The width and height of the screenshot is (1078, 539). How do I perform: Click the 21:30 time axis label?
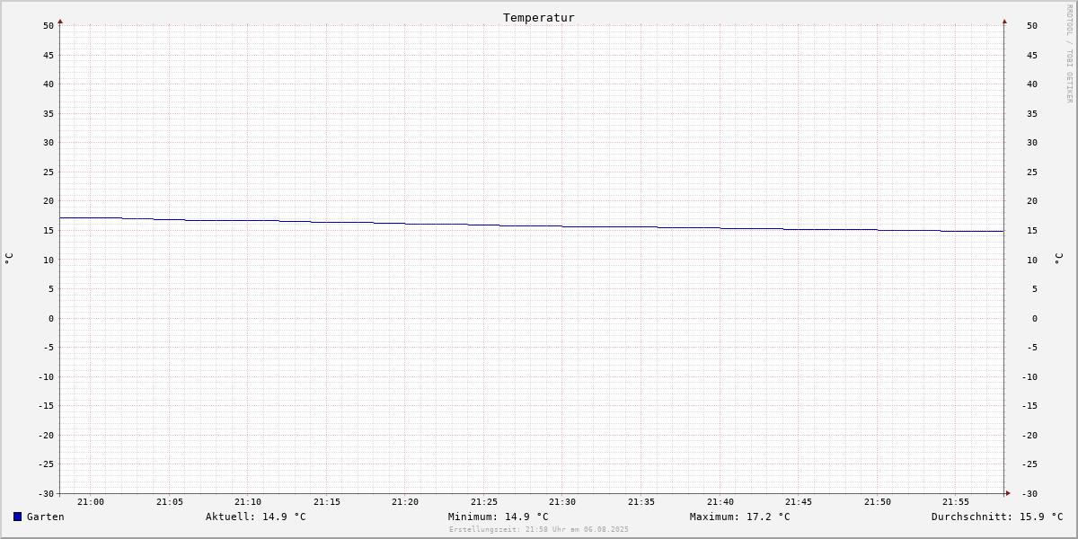562,502
